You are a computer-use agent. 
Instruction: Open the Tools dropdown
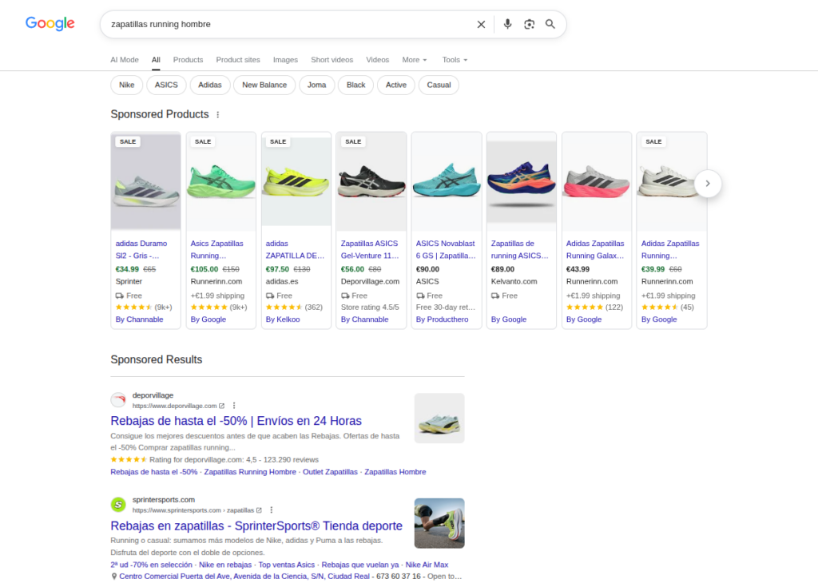pyautogui.click(x=455, y=59)
